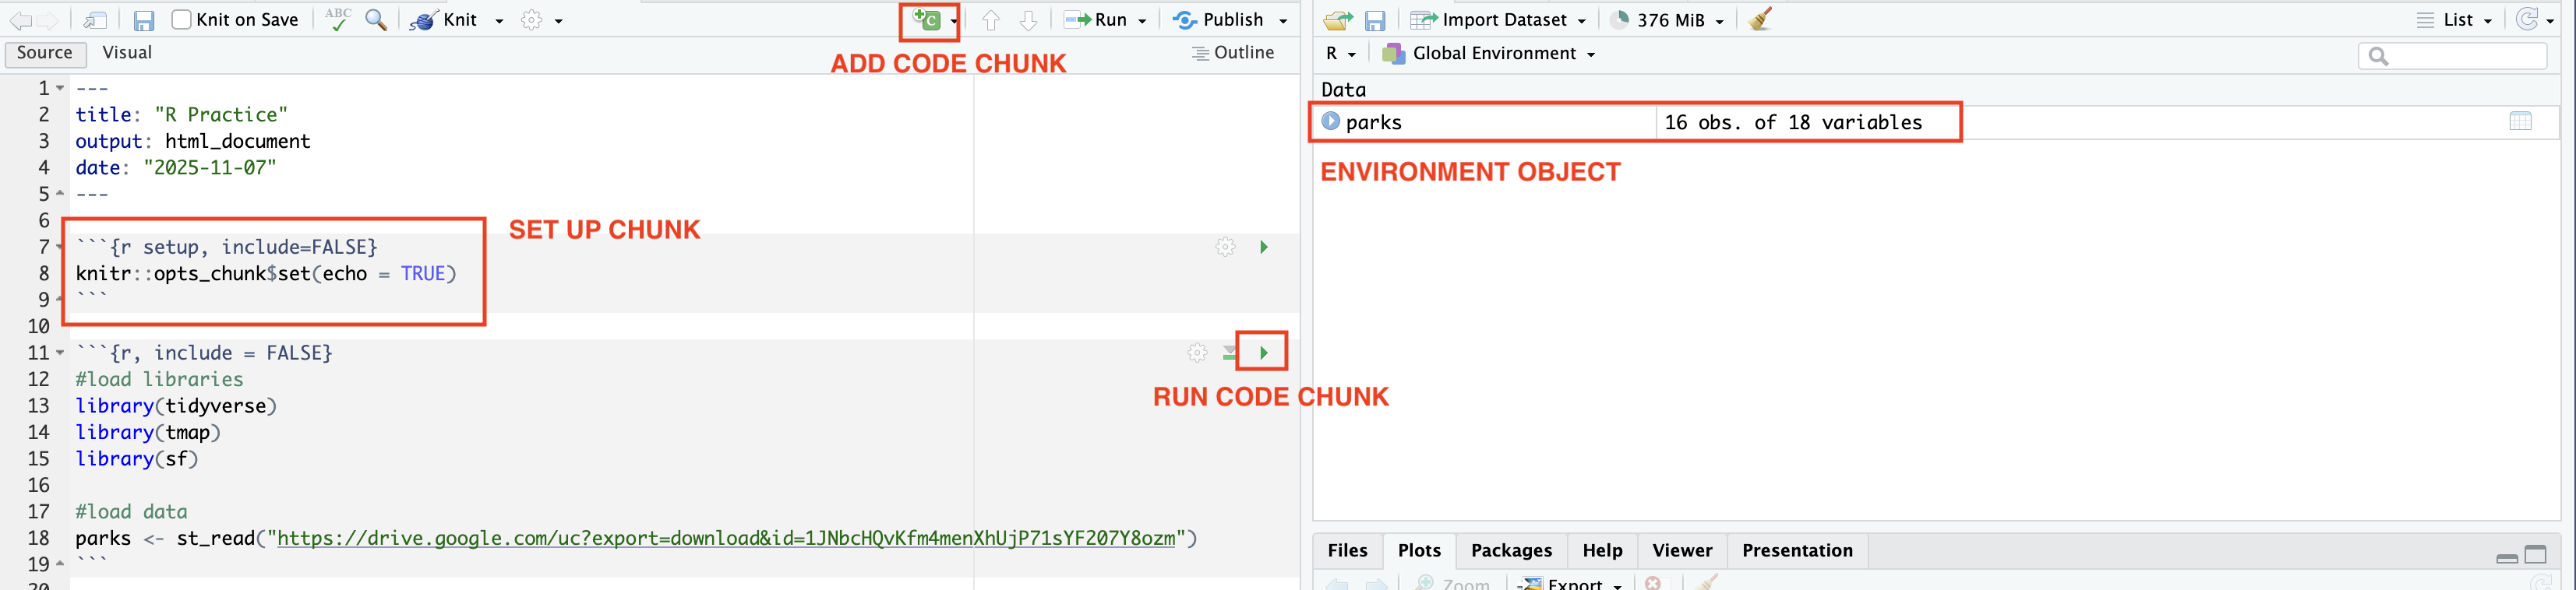Open the Run dropdown menu

tap(1142, 21)
